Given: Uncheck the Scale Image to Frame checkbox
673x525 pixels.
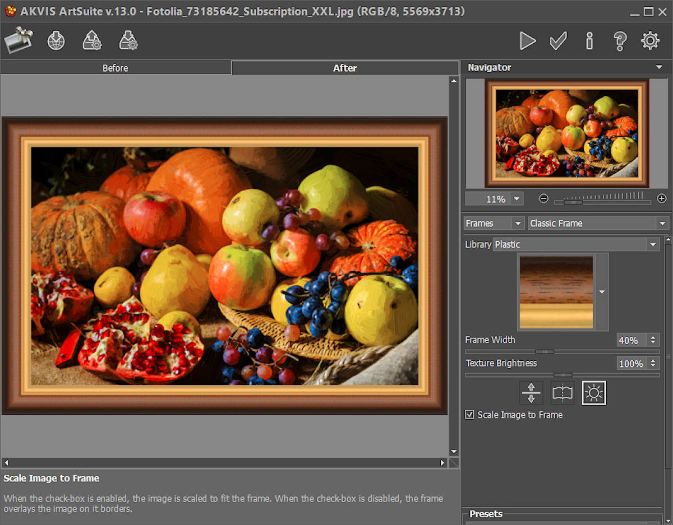Looking at the screenshot, I should click(x=470, y=415).
